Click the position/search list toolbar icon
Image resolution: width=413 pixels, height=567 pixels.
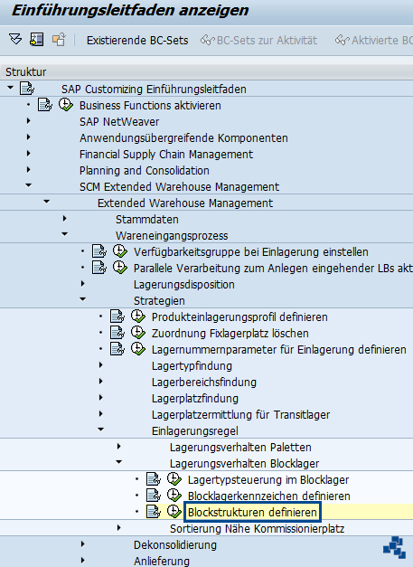[37, 39]
